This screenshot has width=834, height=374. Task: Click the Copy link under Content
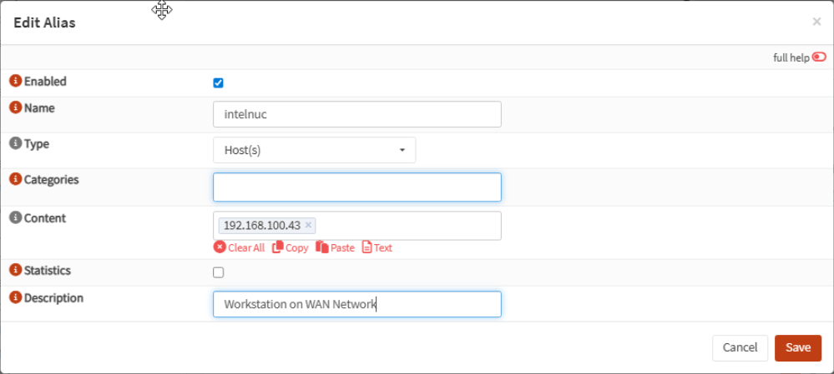(291, 247)
